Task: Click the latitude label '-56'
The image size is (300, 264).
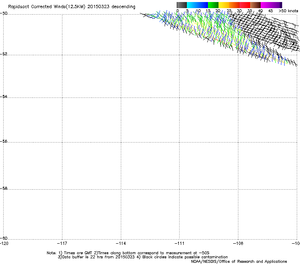Action: (x=4, y=141)
